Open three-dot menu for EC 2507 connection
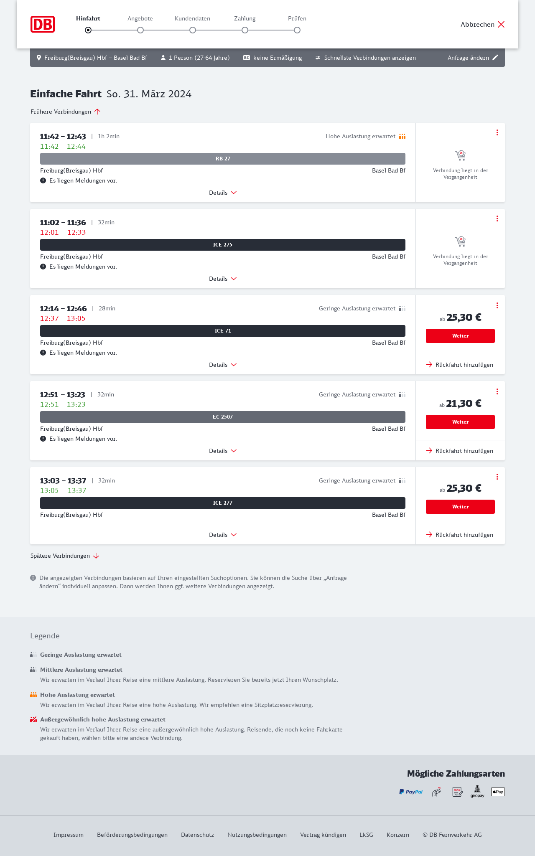The width and height of the screenshot is (535, 856). pos(497,391)
